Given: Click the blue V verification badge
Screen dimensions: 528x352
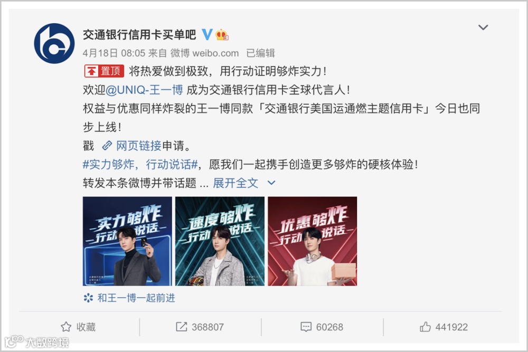Looking at the screenshot, I should 207,34.
